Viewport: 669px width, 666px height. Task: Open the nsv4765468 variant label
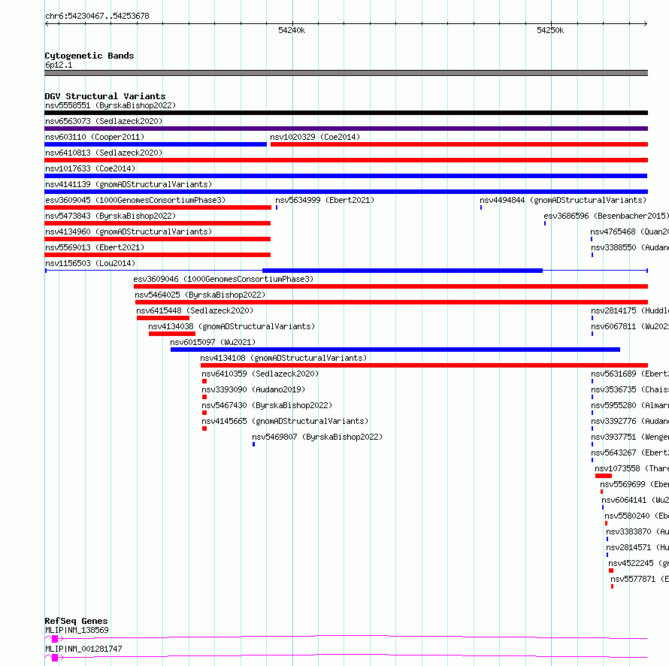click(x=630, y=232)
